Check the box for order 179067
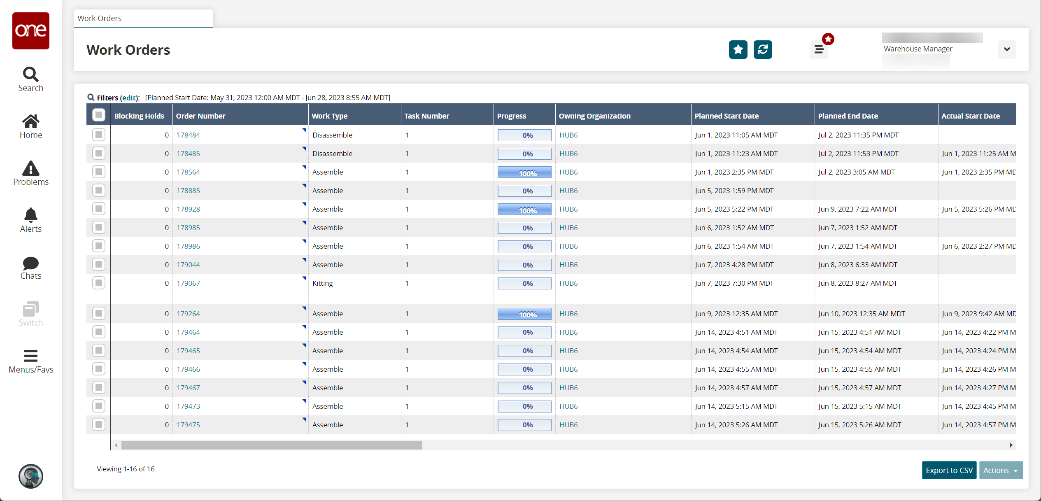The height and width of the screenshot is (501, 1041). pyautogui.click(x=99, y=283)
